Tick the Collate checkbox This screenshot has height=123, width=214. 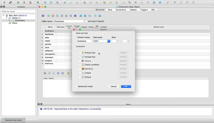(x=80, y=73)
